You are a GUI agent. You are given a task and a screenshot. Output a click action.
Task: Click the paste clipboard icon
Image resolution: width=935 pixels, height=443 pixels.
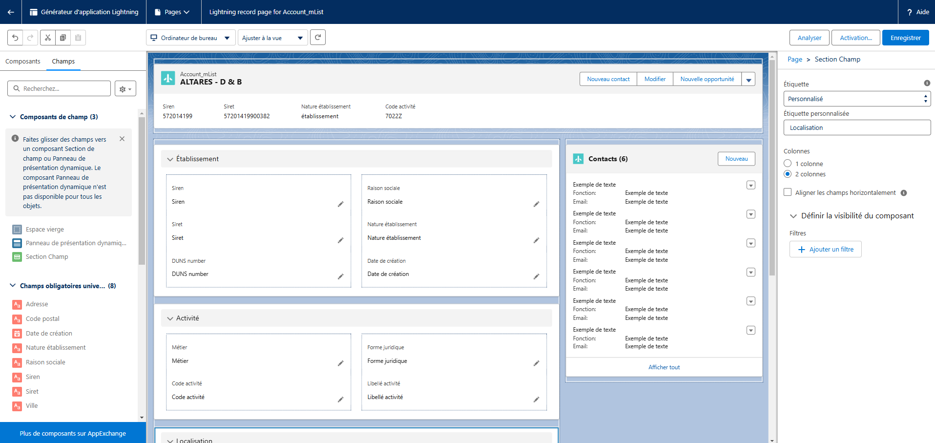click(x=78, y=38)
